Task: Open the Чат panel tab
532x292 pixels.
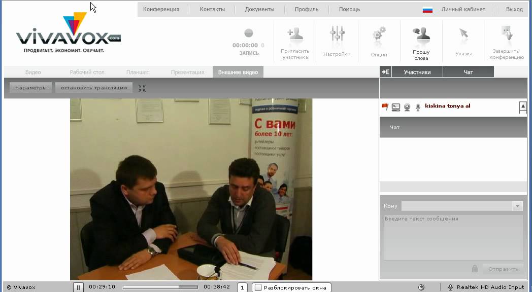Action: [x=468, y=72]
